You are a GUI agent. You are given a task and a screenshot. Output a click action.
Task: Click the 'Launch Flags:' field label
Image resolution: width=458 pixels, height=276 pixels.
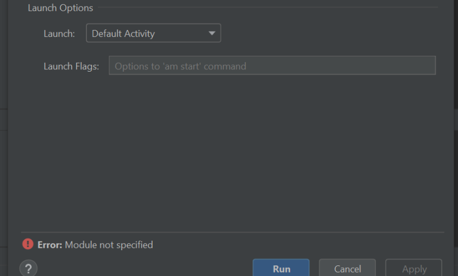[x=71, y=66]
